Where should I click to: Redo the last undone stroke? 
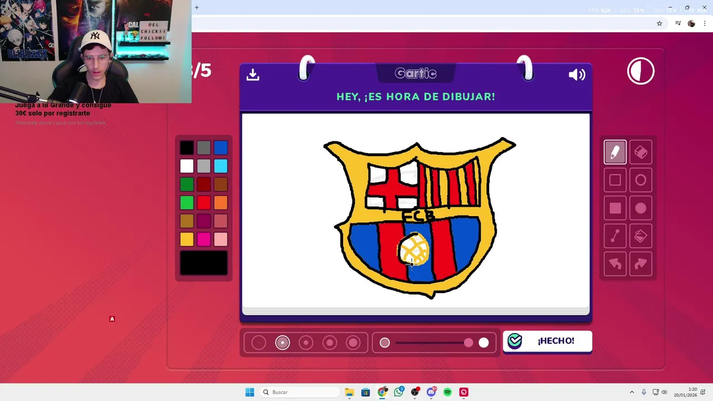pyautogui.click(x=641, y=264)
